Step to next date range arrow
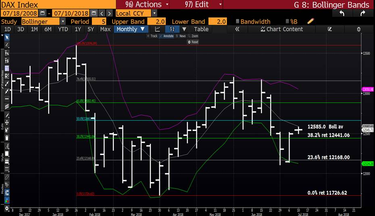Viewport: 375px width, 216px height. tap(110, 13)
